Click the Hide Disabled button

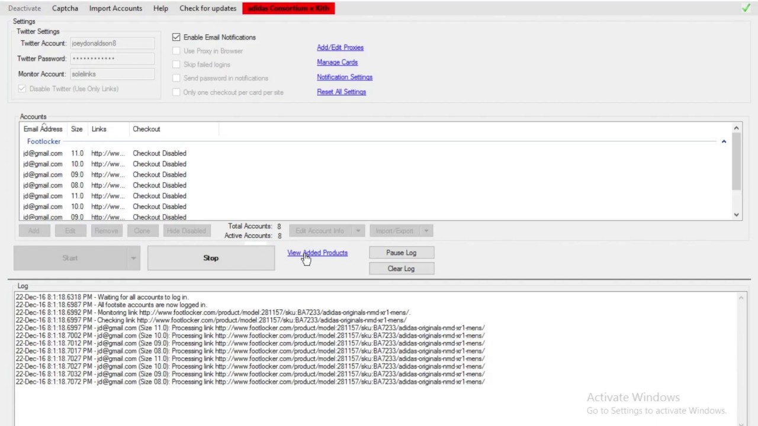(186, 231)
